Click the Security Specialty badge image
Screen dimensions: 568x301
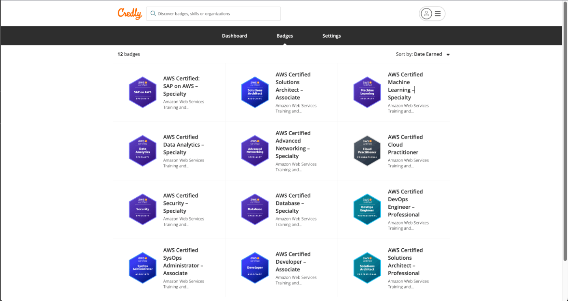(142, 209)
